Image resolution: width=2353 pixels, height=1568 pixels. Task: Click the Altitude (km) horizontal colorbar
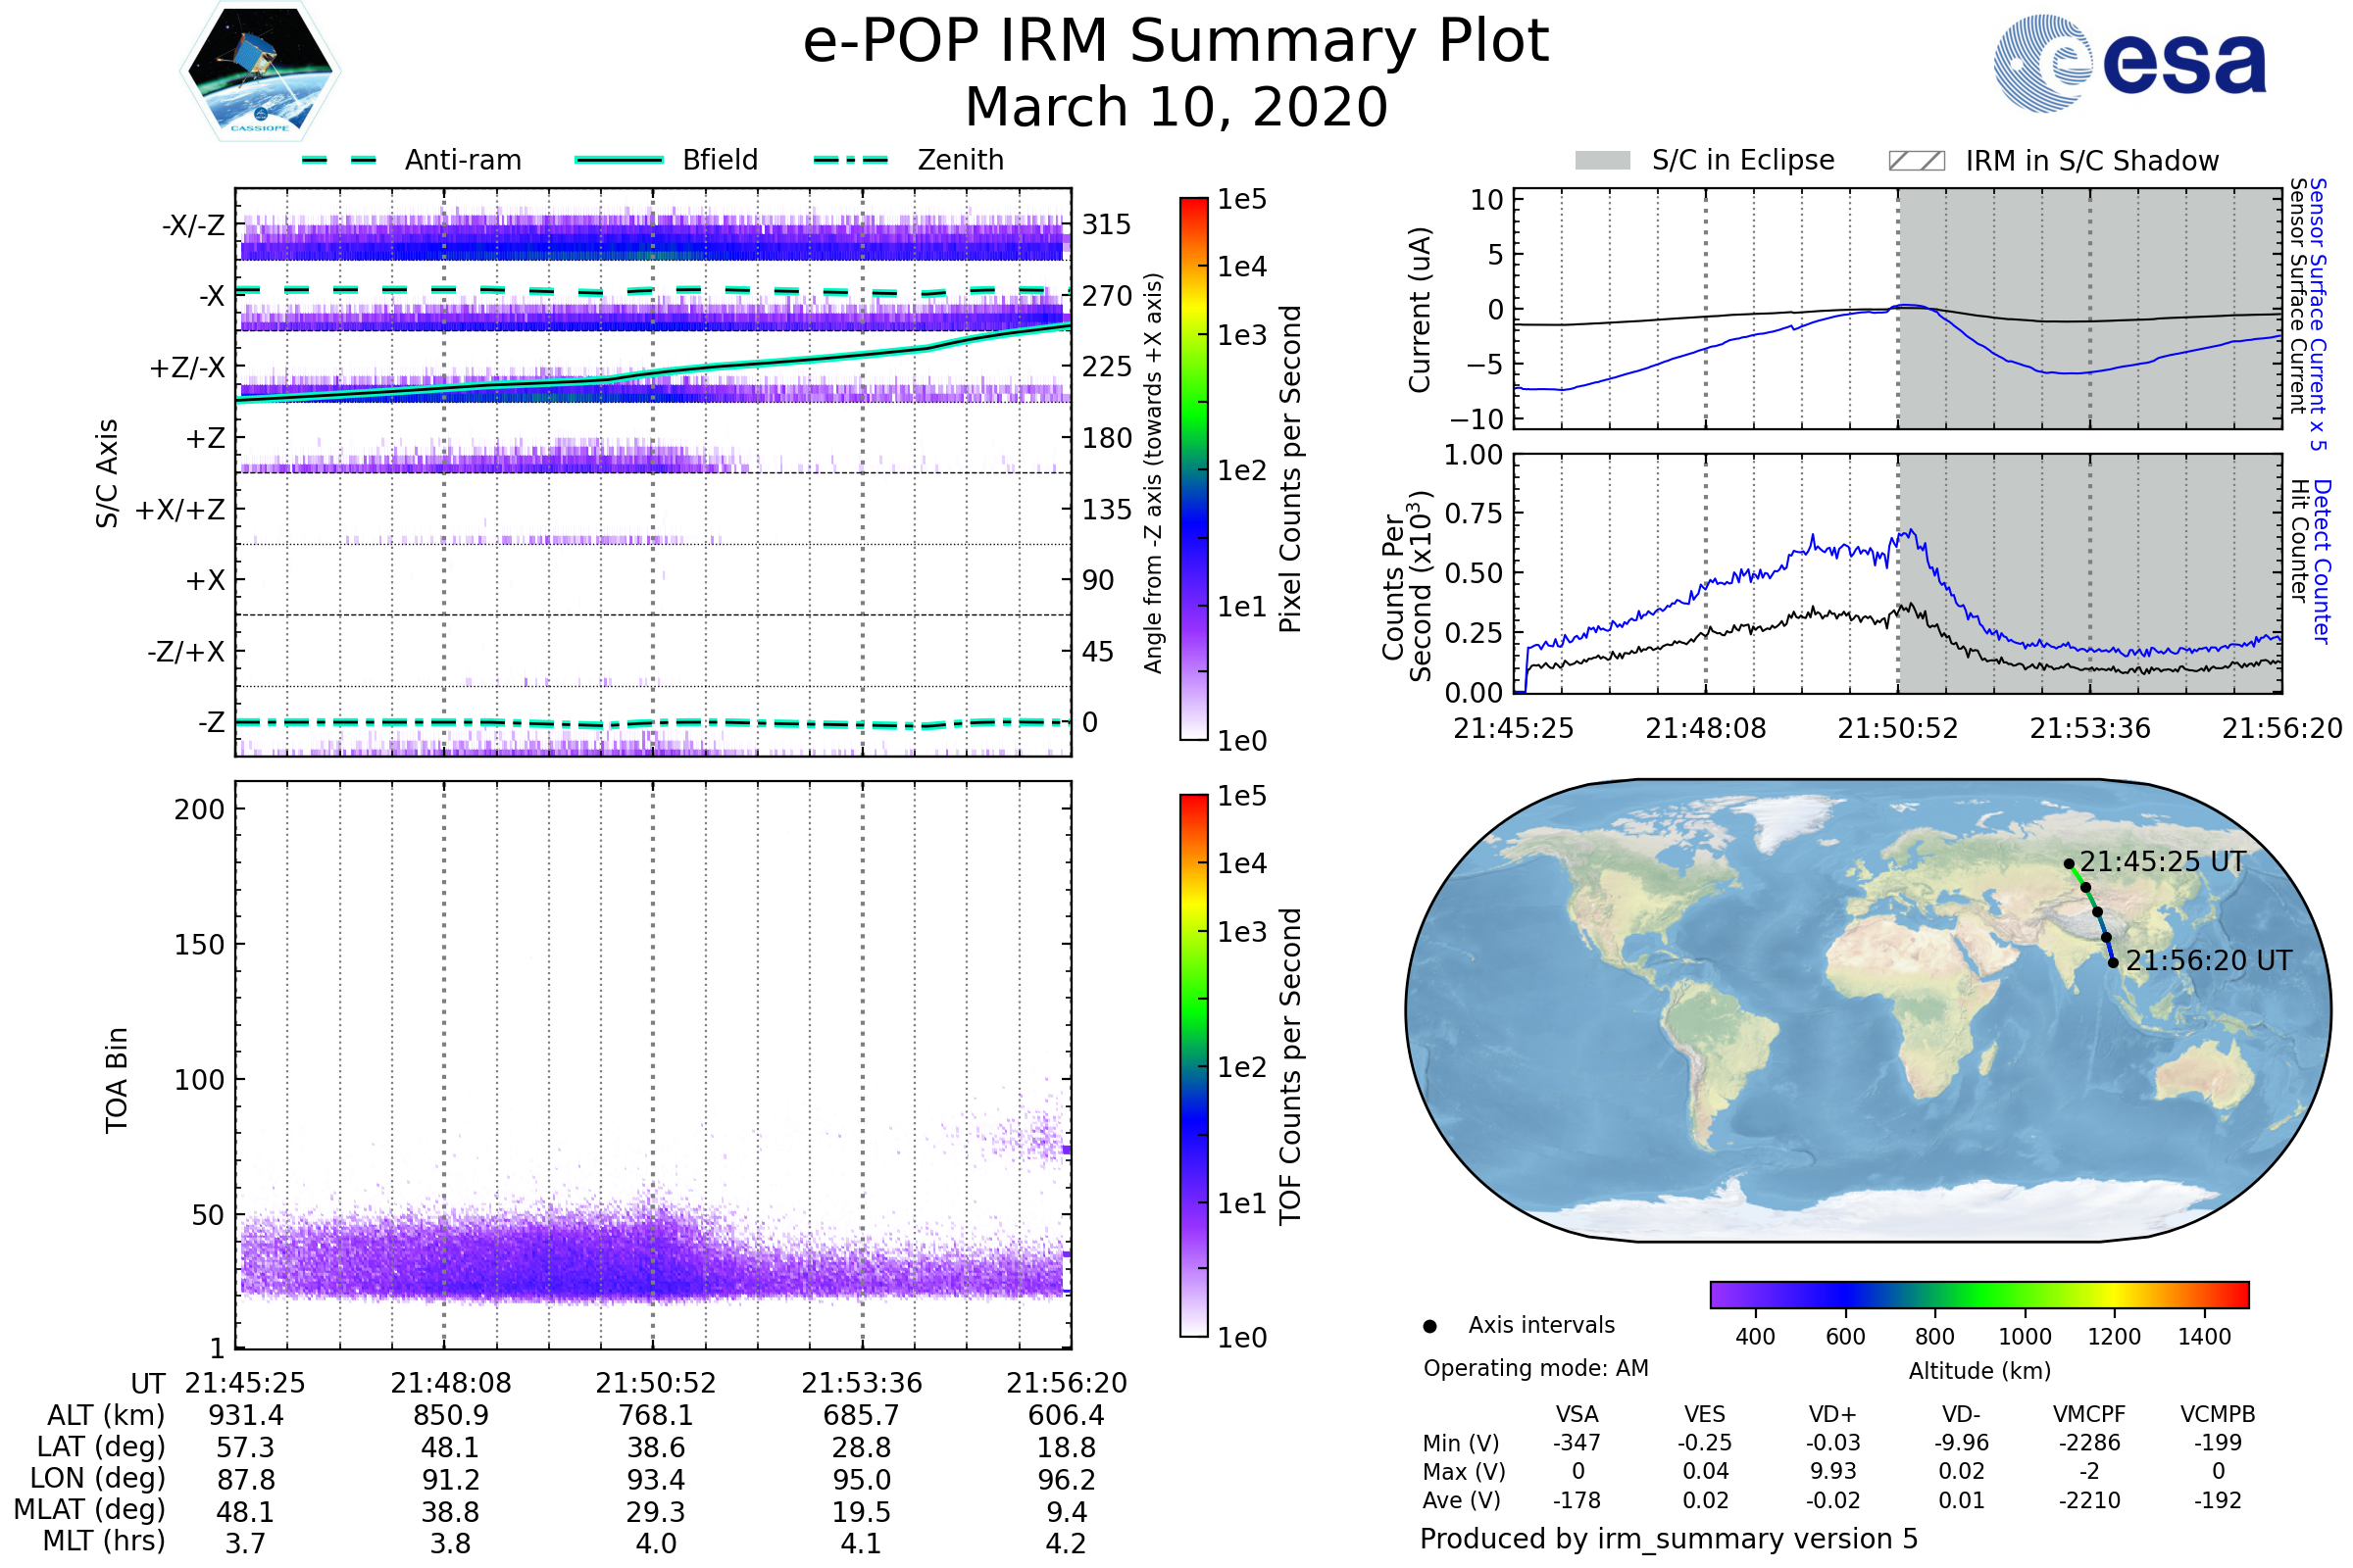point(1979,1295)
